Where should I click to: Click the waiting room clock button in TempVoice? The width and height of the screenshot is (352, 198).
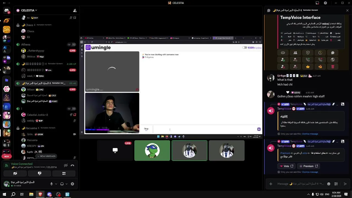320,53
